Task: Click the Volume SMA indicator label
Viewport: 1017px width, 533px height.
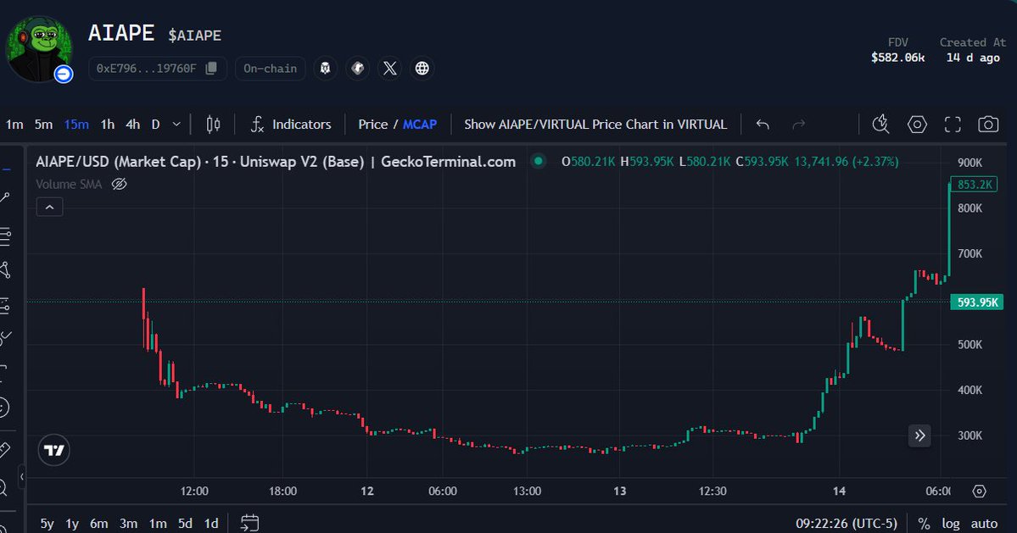Action: tap(69, 185)
